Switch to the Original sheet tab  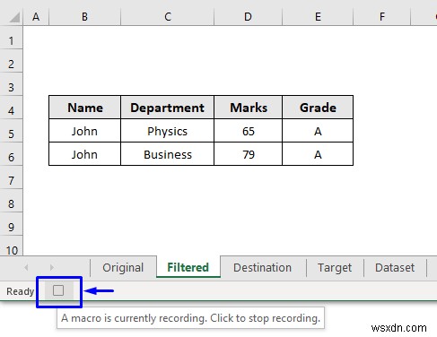click(123, 267)
